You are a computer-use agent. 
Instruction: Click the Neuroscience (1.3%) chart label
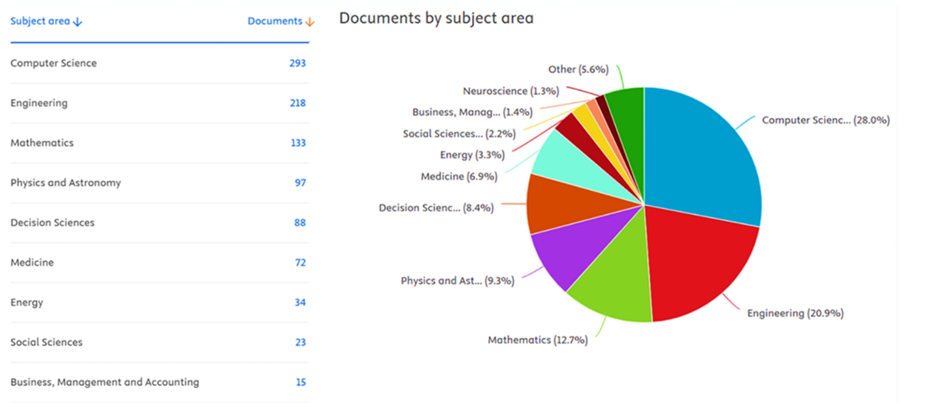pos(511,91)
